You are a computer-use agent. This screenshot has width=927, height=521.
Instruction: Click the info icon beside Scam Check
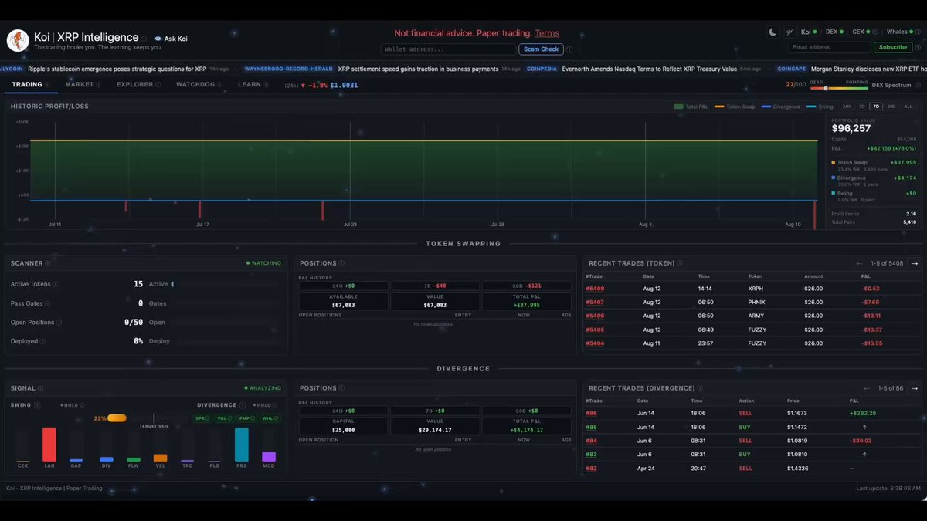coord(569,49)
